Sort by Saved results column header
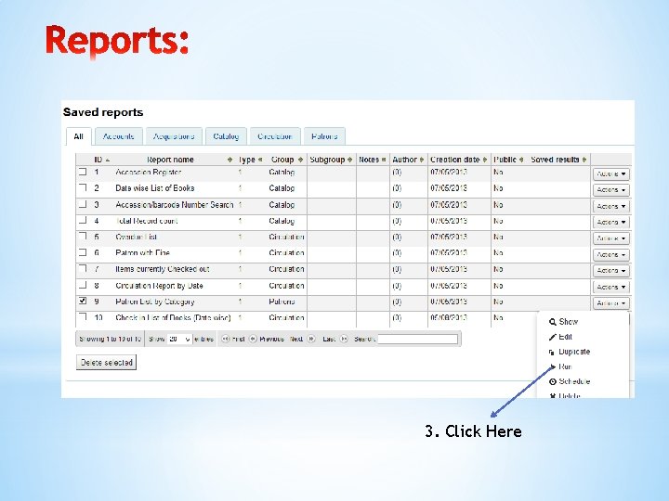Image resolution: width=669 pixels, height=501 pixels. pos(559,160)
